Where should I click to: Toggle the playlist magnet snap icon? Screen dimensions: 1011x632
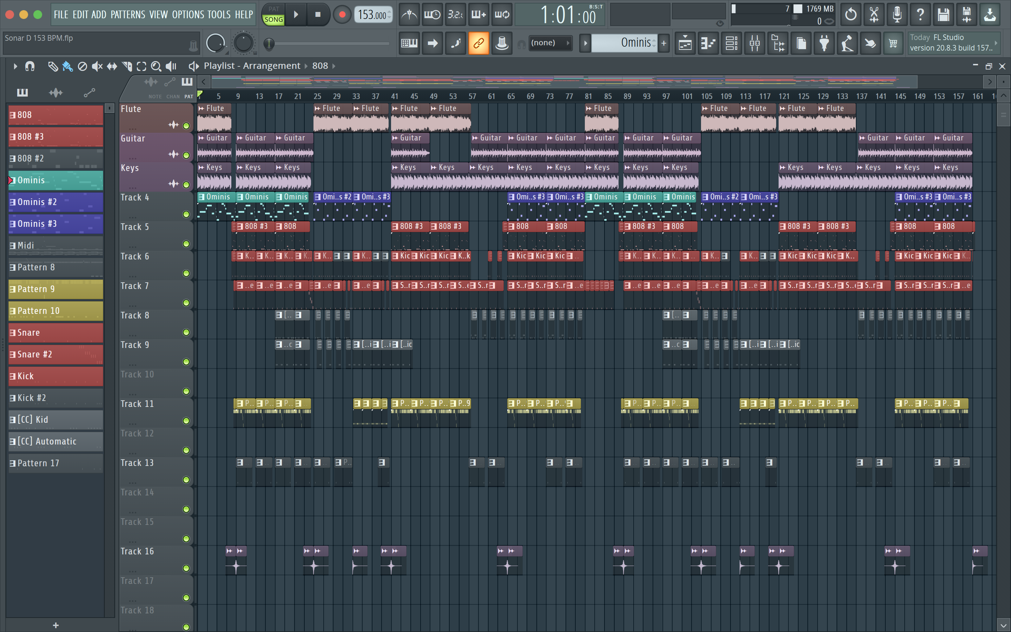[29, 66]
